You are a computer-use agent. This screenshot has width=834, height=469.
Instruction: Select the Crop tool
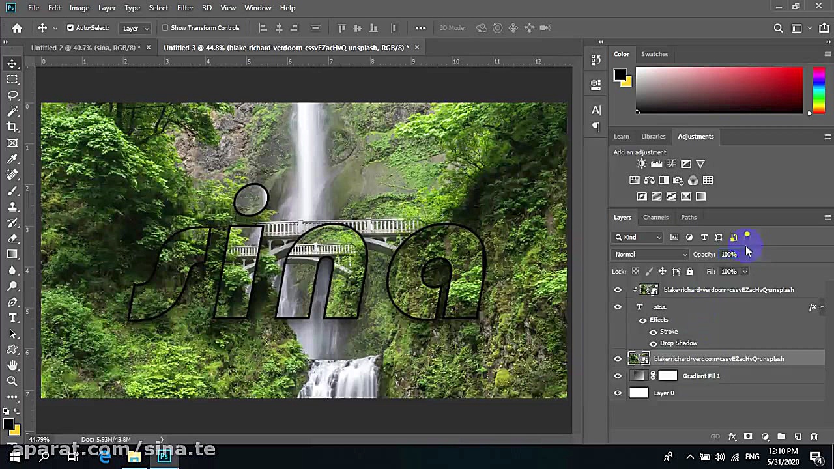point(12,127)
